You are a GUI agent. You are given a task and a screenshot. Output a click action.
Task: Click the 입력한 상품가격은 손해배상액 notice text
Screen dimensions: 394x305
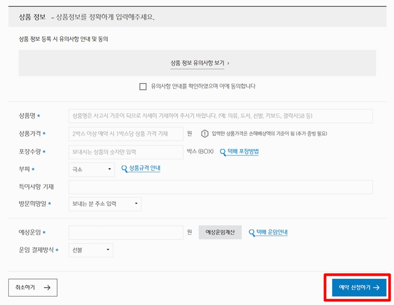tap(269, 133)
